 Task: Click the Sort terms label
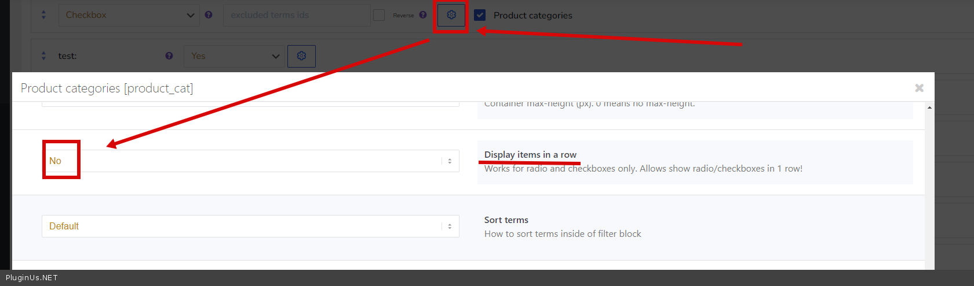[x=506, y=220]
